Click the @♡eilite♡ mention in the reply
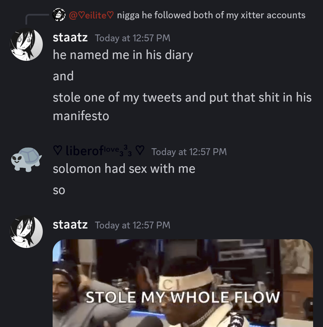Viewport: 323px width, 327px height. tap(91, 15)
